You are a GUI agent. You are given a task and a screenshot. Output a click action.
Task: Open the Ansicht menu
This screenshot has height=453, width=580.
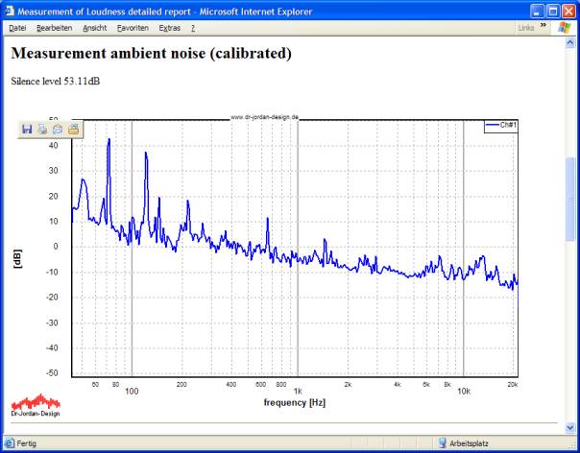click(x=95, y=28)
